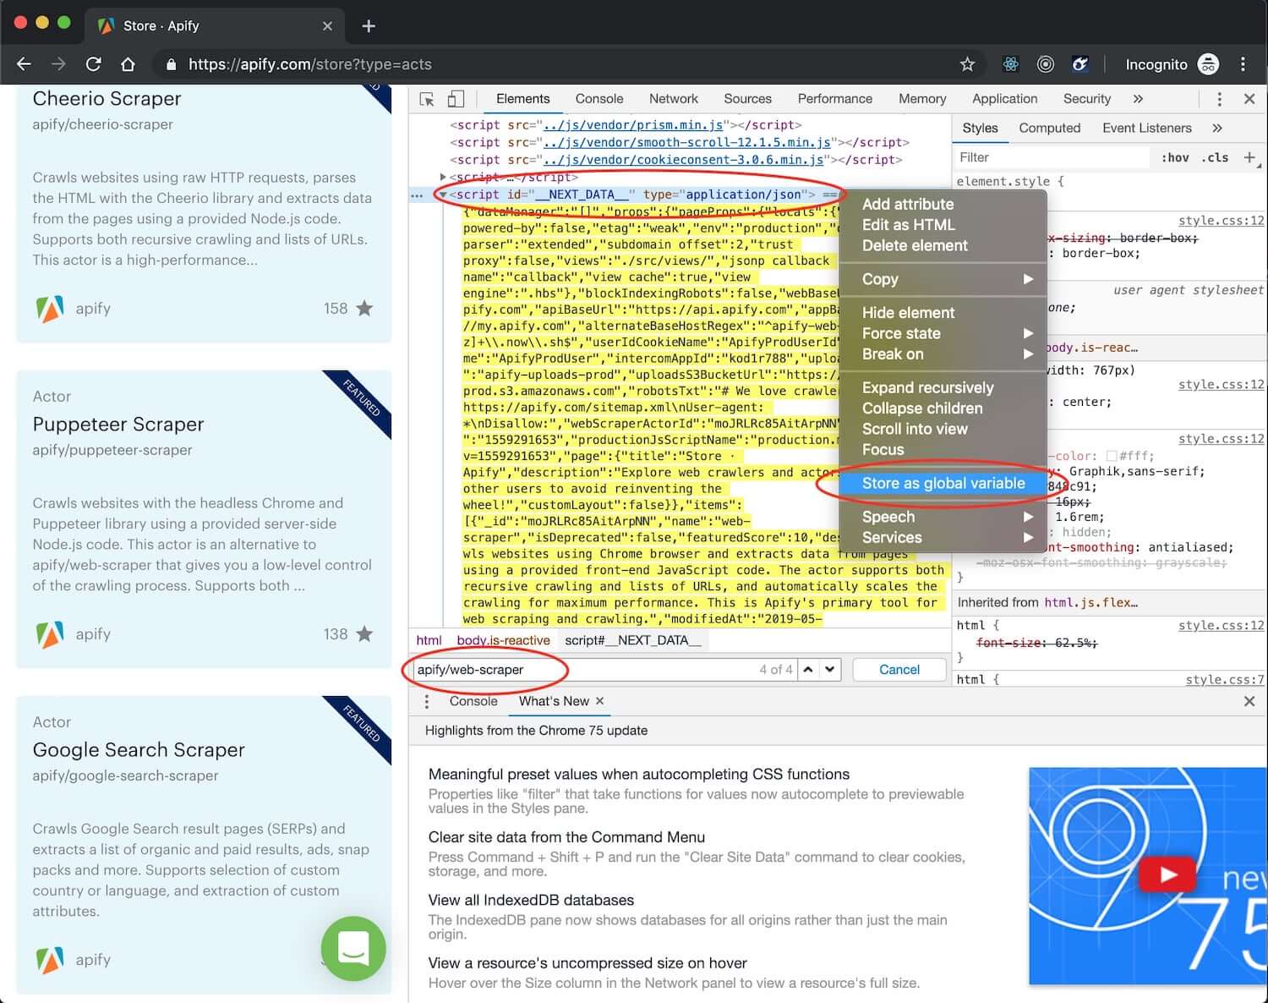Select the html breadcrumb

(429, 640)
